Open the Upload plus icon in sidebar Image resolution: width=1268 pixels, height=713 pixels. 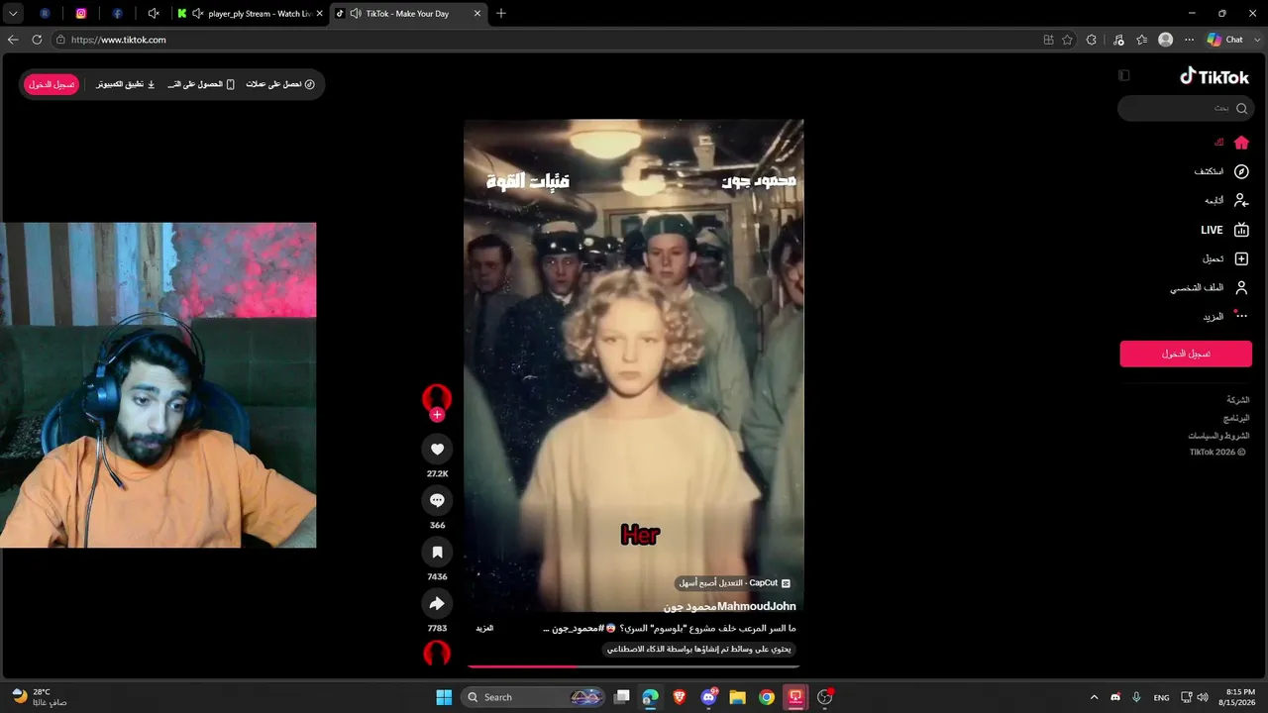pos(1241,258)
